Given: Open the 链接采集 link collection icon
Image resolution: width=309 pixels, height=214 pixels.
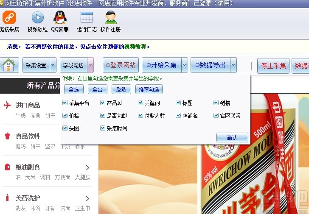Looking at the screenshot, I should point(9,17).
